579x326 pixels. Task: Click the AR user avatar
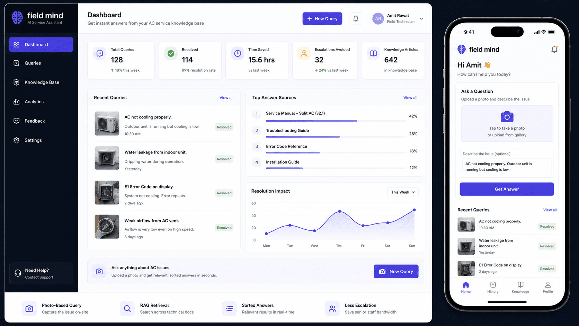click(378, 19)
